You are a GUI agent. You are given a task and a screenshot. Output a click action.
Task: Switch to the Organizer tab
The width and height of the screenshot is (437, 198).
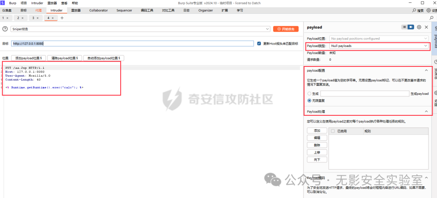coord(206,10)
